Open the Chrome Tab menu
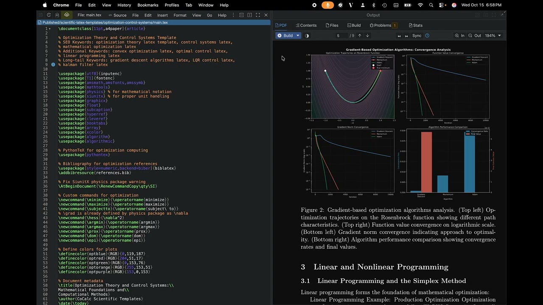This screenshot has width=543, height=305. (x=189, y=5)
